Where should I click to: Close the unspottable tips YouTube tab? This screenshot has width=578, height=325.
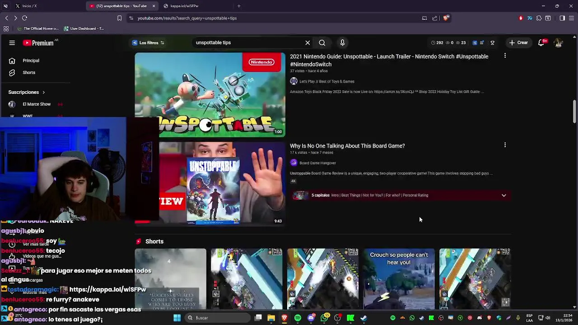154,6
